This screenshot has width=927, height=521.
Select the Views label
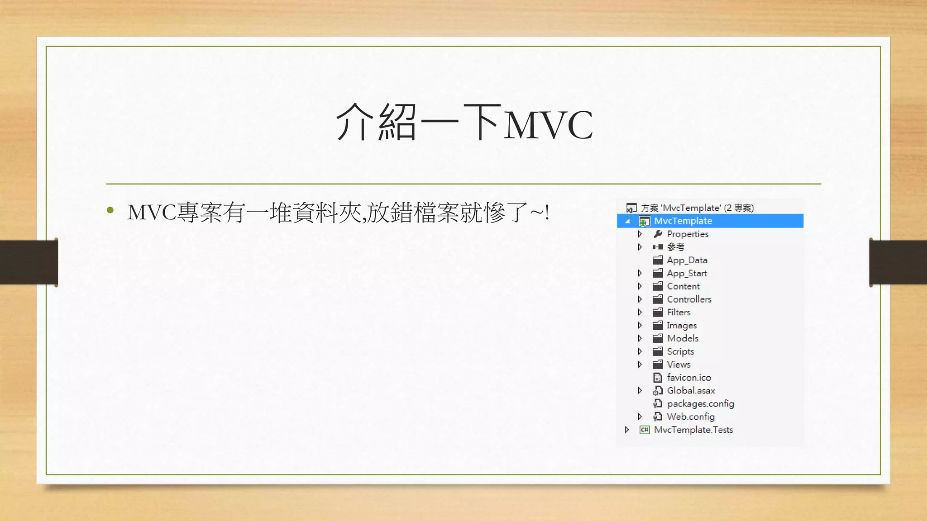click(x=679, y=365)
